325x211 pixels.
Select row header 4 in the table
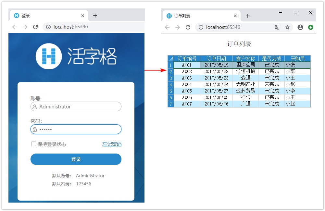(170, 85)
